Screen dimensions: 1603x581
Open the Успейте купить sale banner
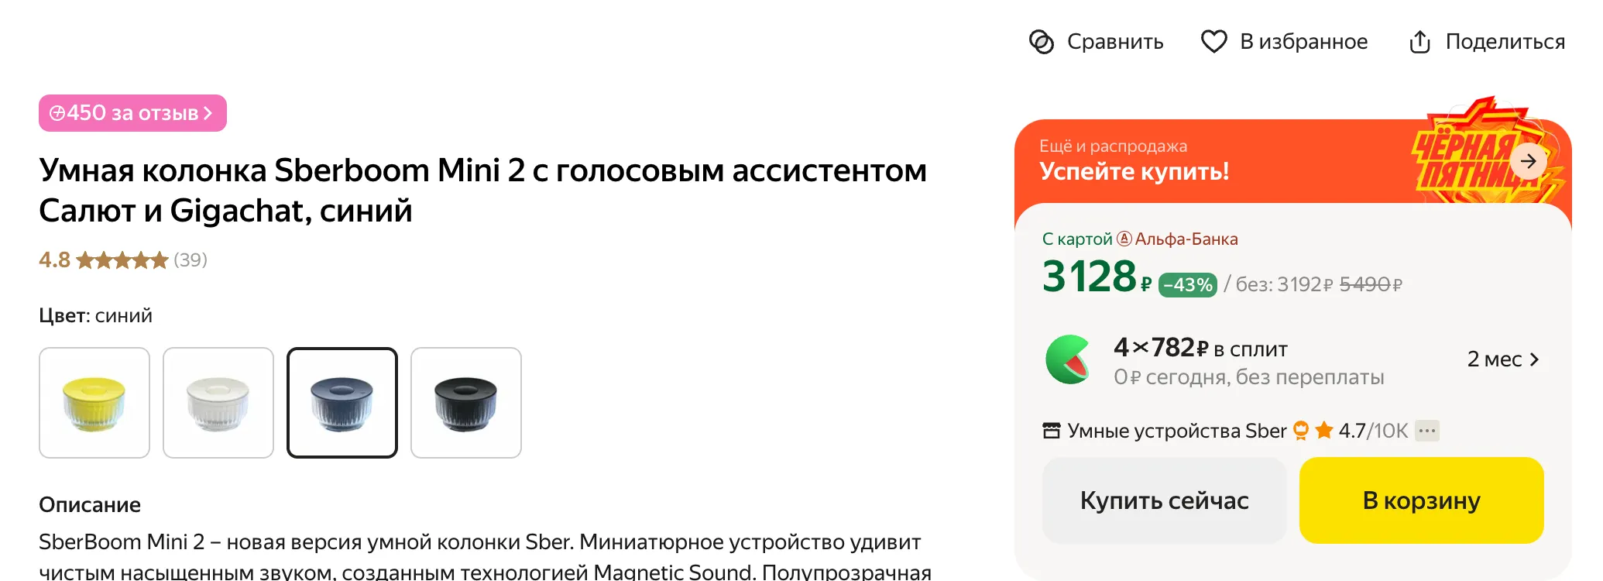pos(1134,170)
